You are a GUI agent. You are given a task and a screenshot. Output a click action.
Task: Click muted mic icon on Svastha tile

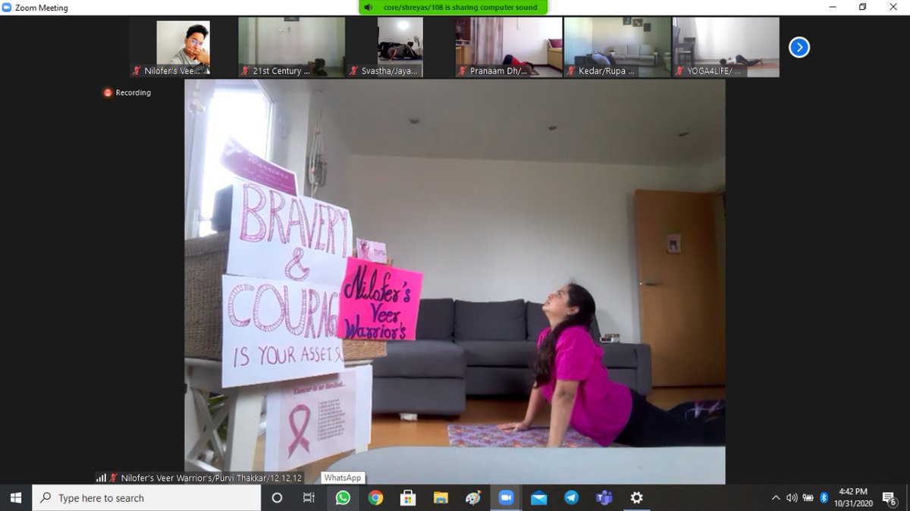(x=354, y=71)
